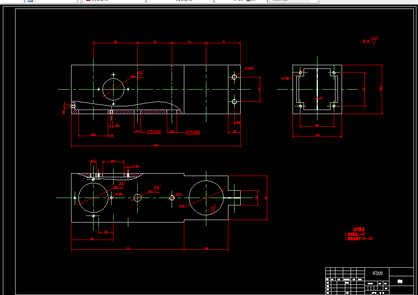The image size is (418, 295).
Task: Select the 6.3 surface roughness symbol
Action: pyautogui.click(x=157, y=188)
